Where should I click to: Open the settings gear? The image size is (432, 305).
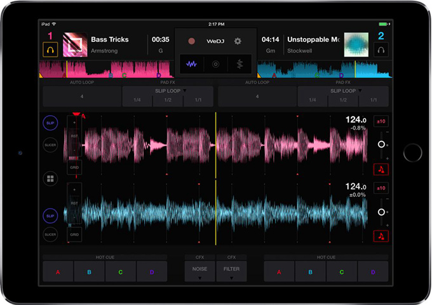click(238, 41)
